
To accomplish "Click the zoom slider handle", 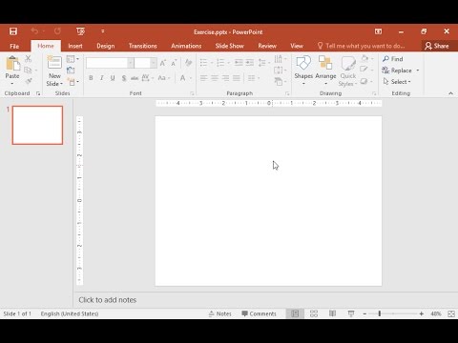I will point(380,313).
